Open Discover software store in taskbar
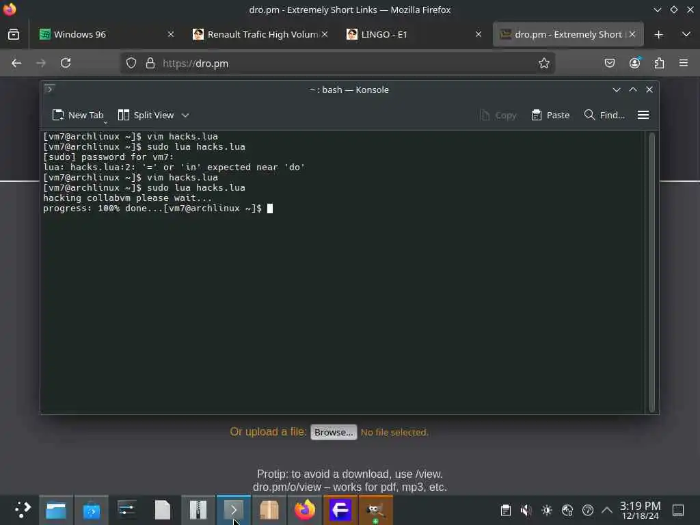 coord(92,510)
